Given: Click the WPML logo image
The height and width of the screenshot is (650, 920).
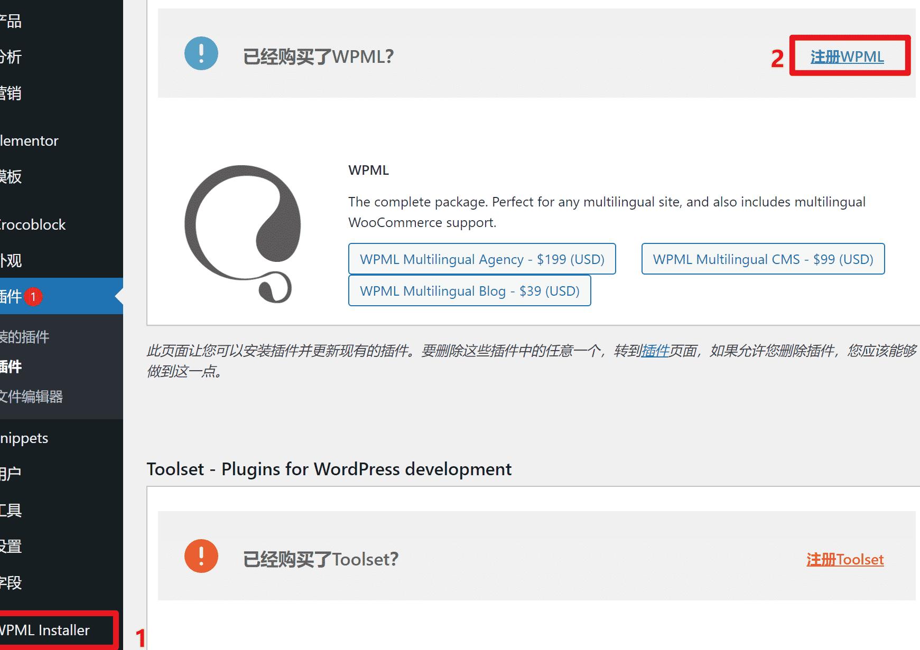Looking at the screenshot, I should [x=243, y=234].
